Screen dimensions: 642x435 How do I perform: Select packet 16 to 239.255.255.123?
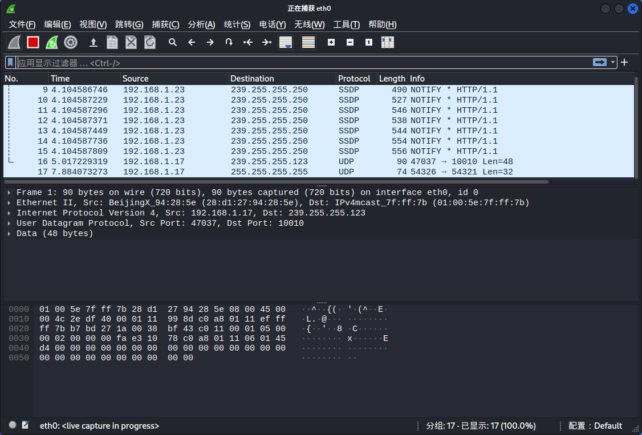(319, 161)
